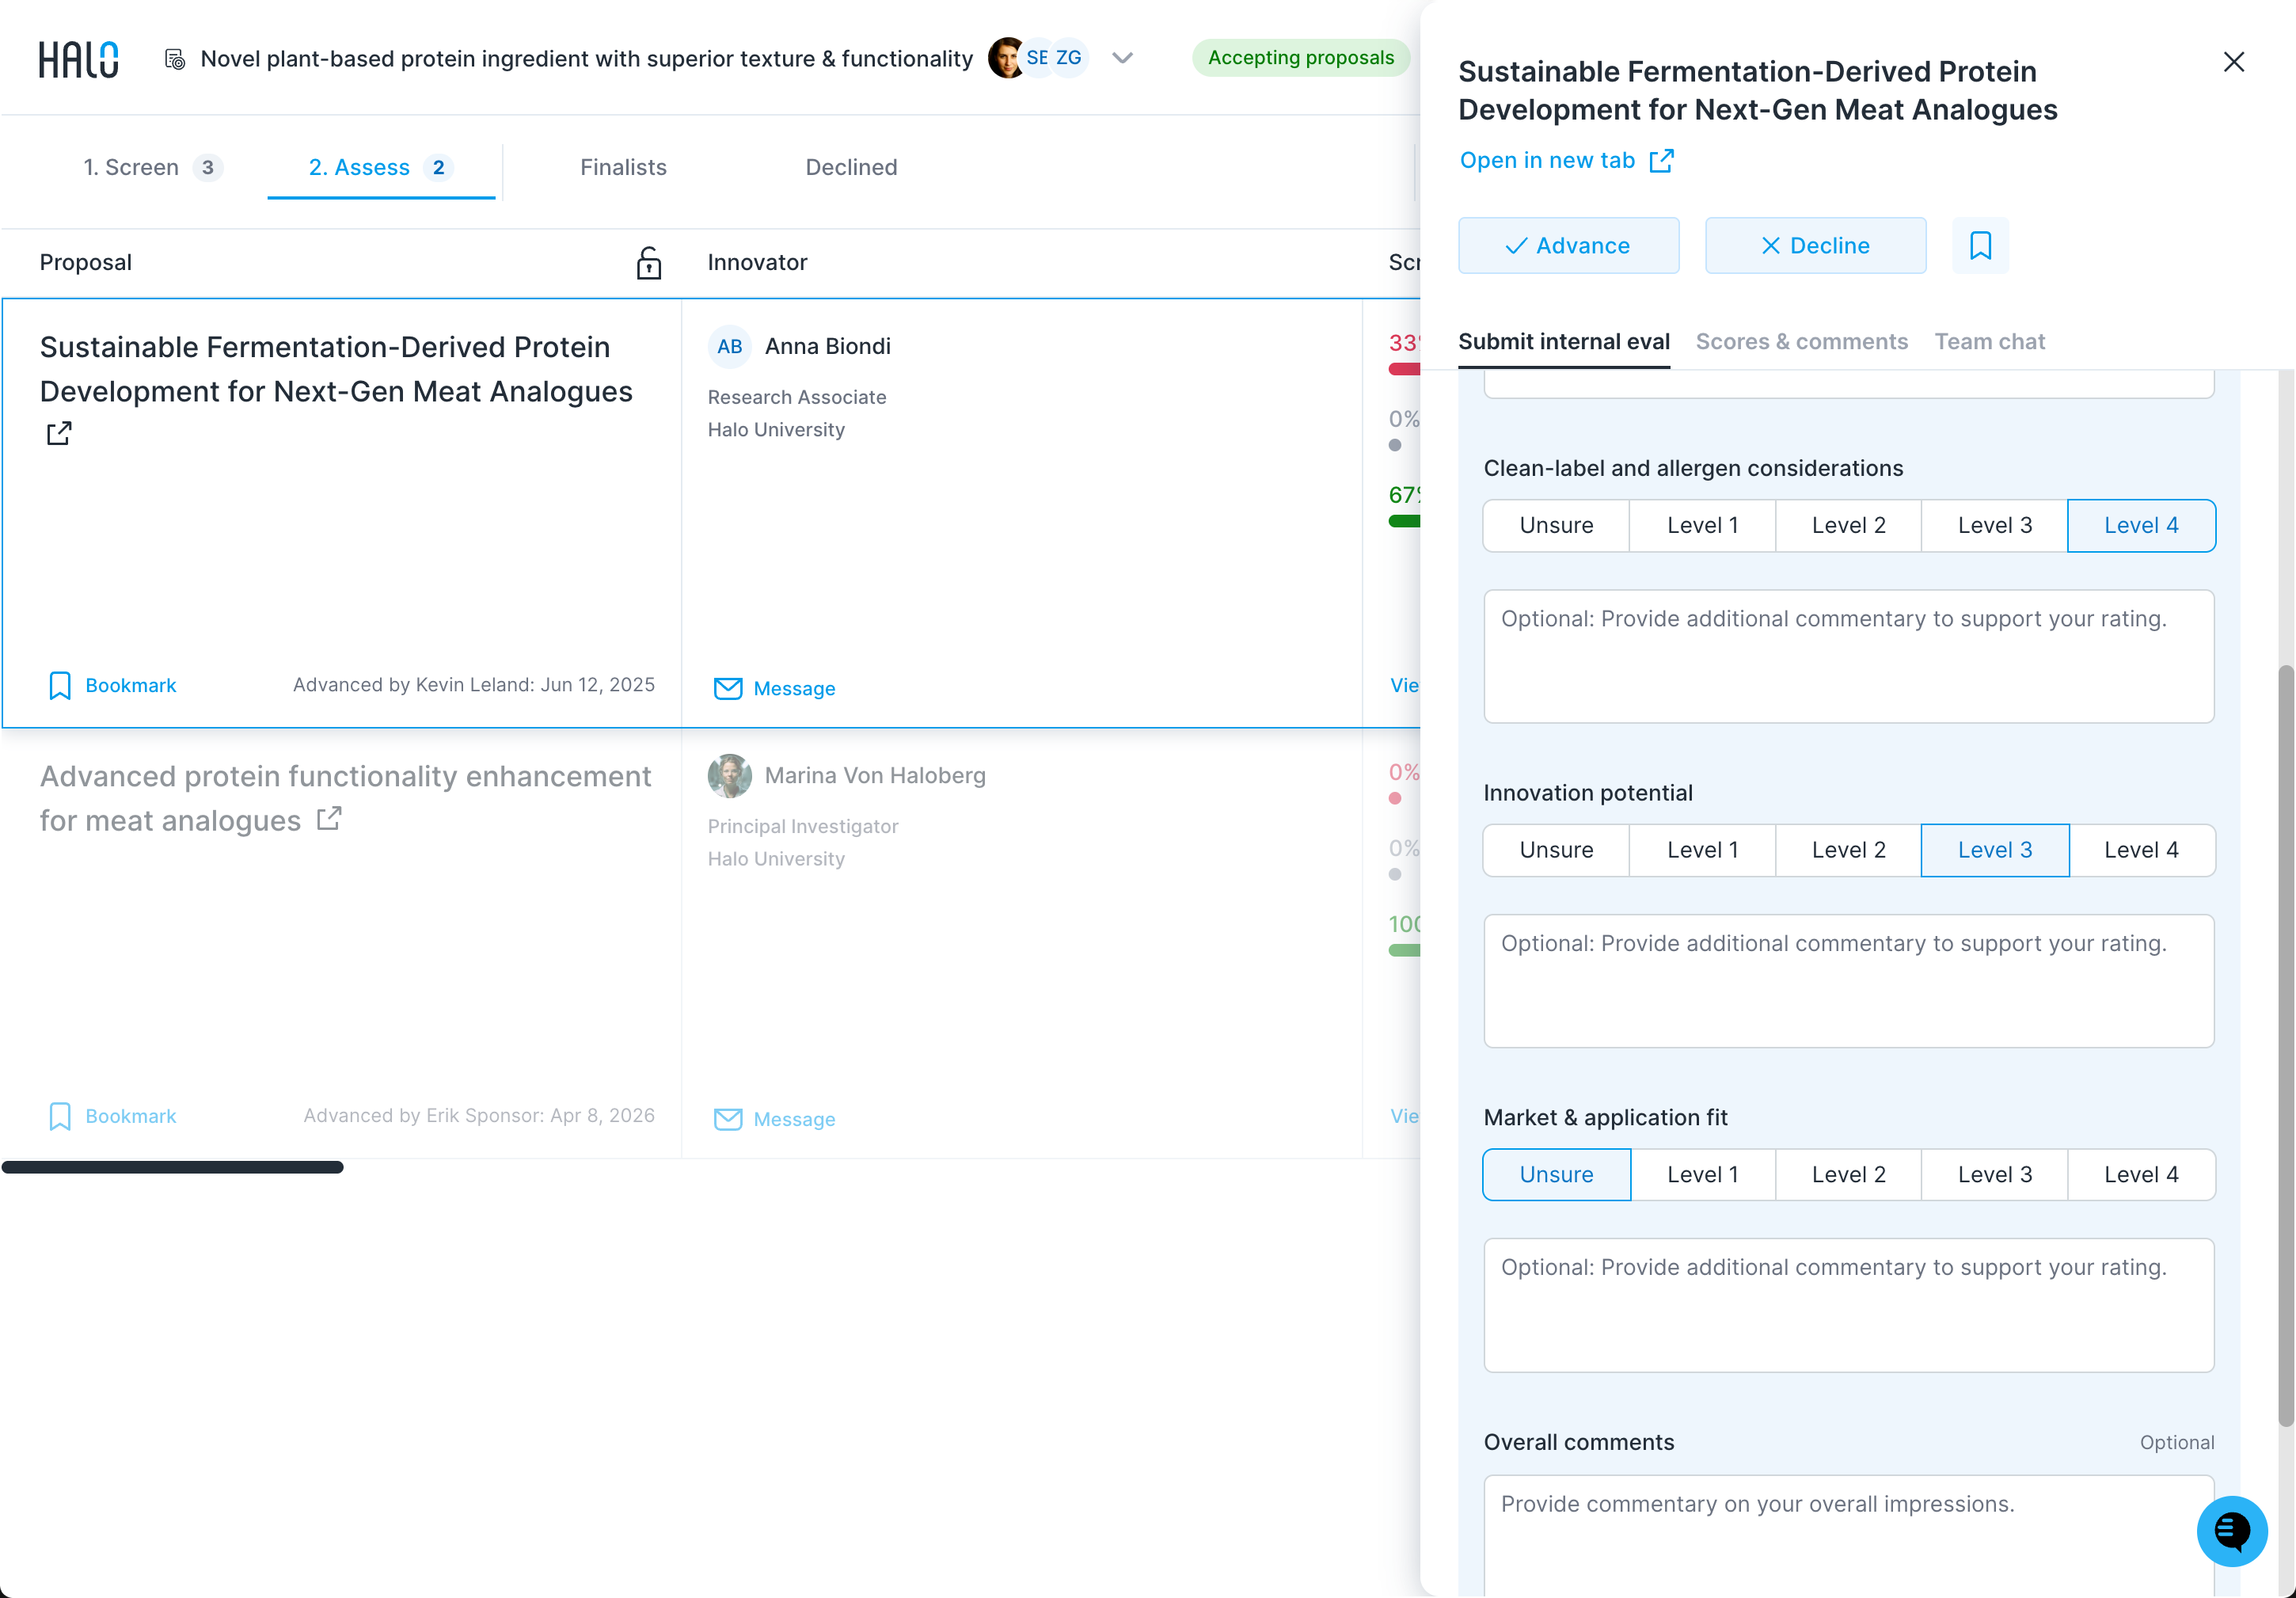This screenshot has width=2296, height=1598.
Task: Click Open in new tab link
Action: pyautogui.click(x=1566, y=160)
